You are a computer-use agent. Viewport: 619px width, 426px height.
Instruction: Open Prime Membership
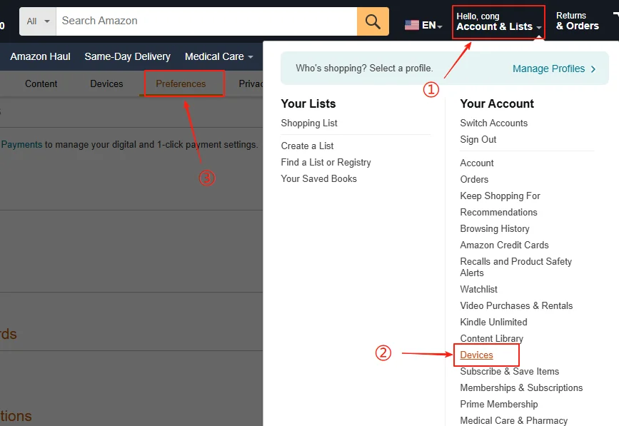pyautogui.click(x=499, y=405)
